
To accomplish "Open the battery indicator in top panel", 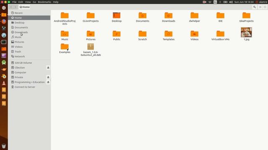I will click(225, 2).
